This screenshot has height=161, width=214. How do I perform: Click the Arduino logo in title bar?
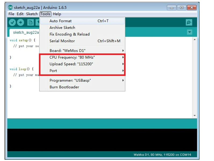(x=10, y=7)
